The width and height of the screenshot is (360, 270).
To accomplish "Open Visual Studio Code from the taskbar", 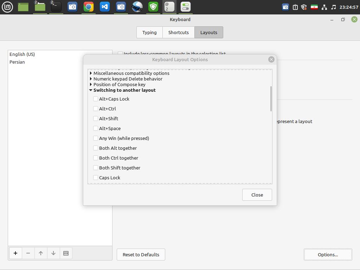I will [x=105, y=7].
